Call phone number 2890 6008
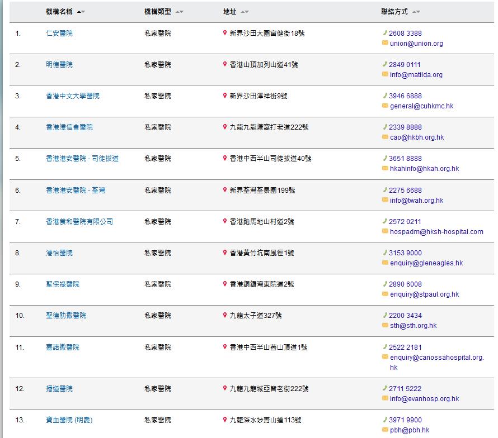Image resolution: width=498 pixels, height=438 pixels. [405, 284]
